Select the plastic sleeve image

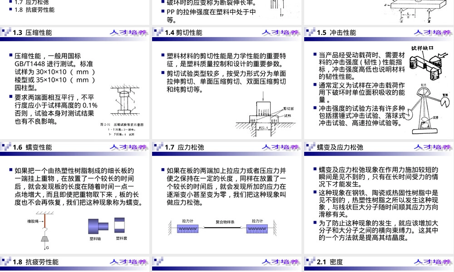point(119,225)
